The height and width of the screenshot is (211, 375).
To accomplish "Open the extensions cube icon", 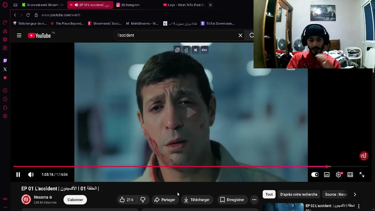I will 5,108.
